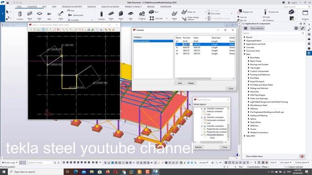Toggle the Show selected button
Image resolution: width=312 pixels, height=175 pixels.
(x=257, y=28)
